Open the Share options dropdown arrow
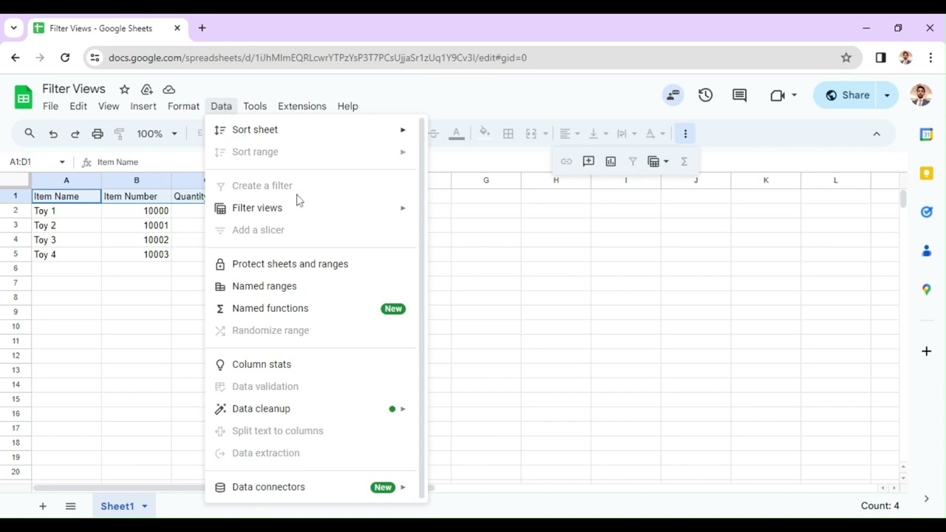 point(887,95)
